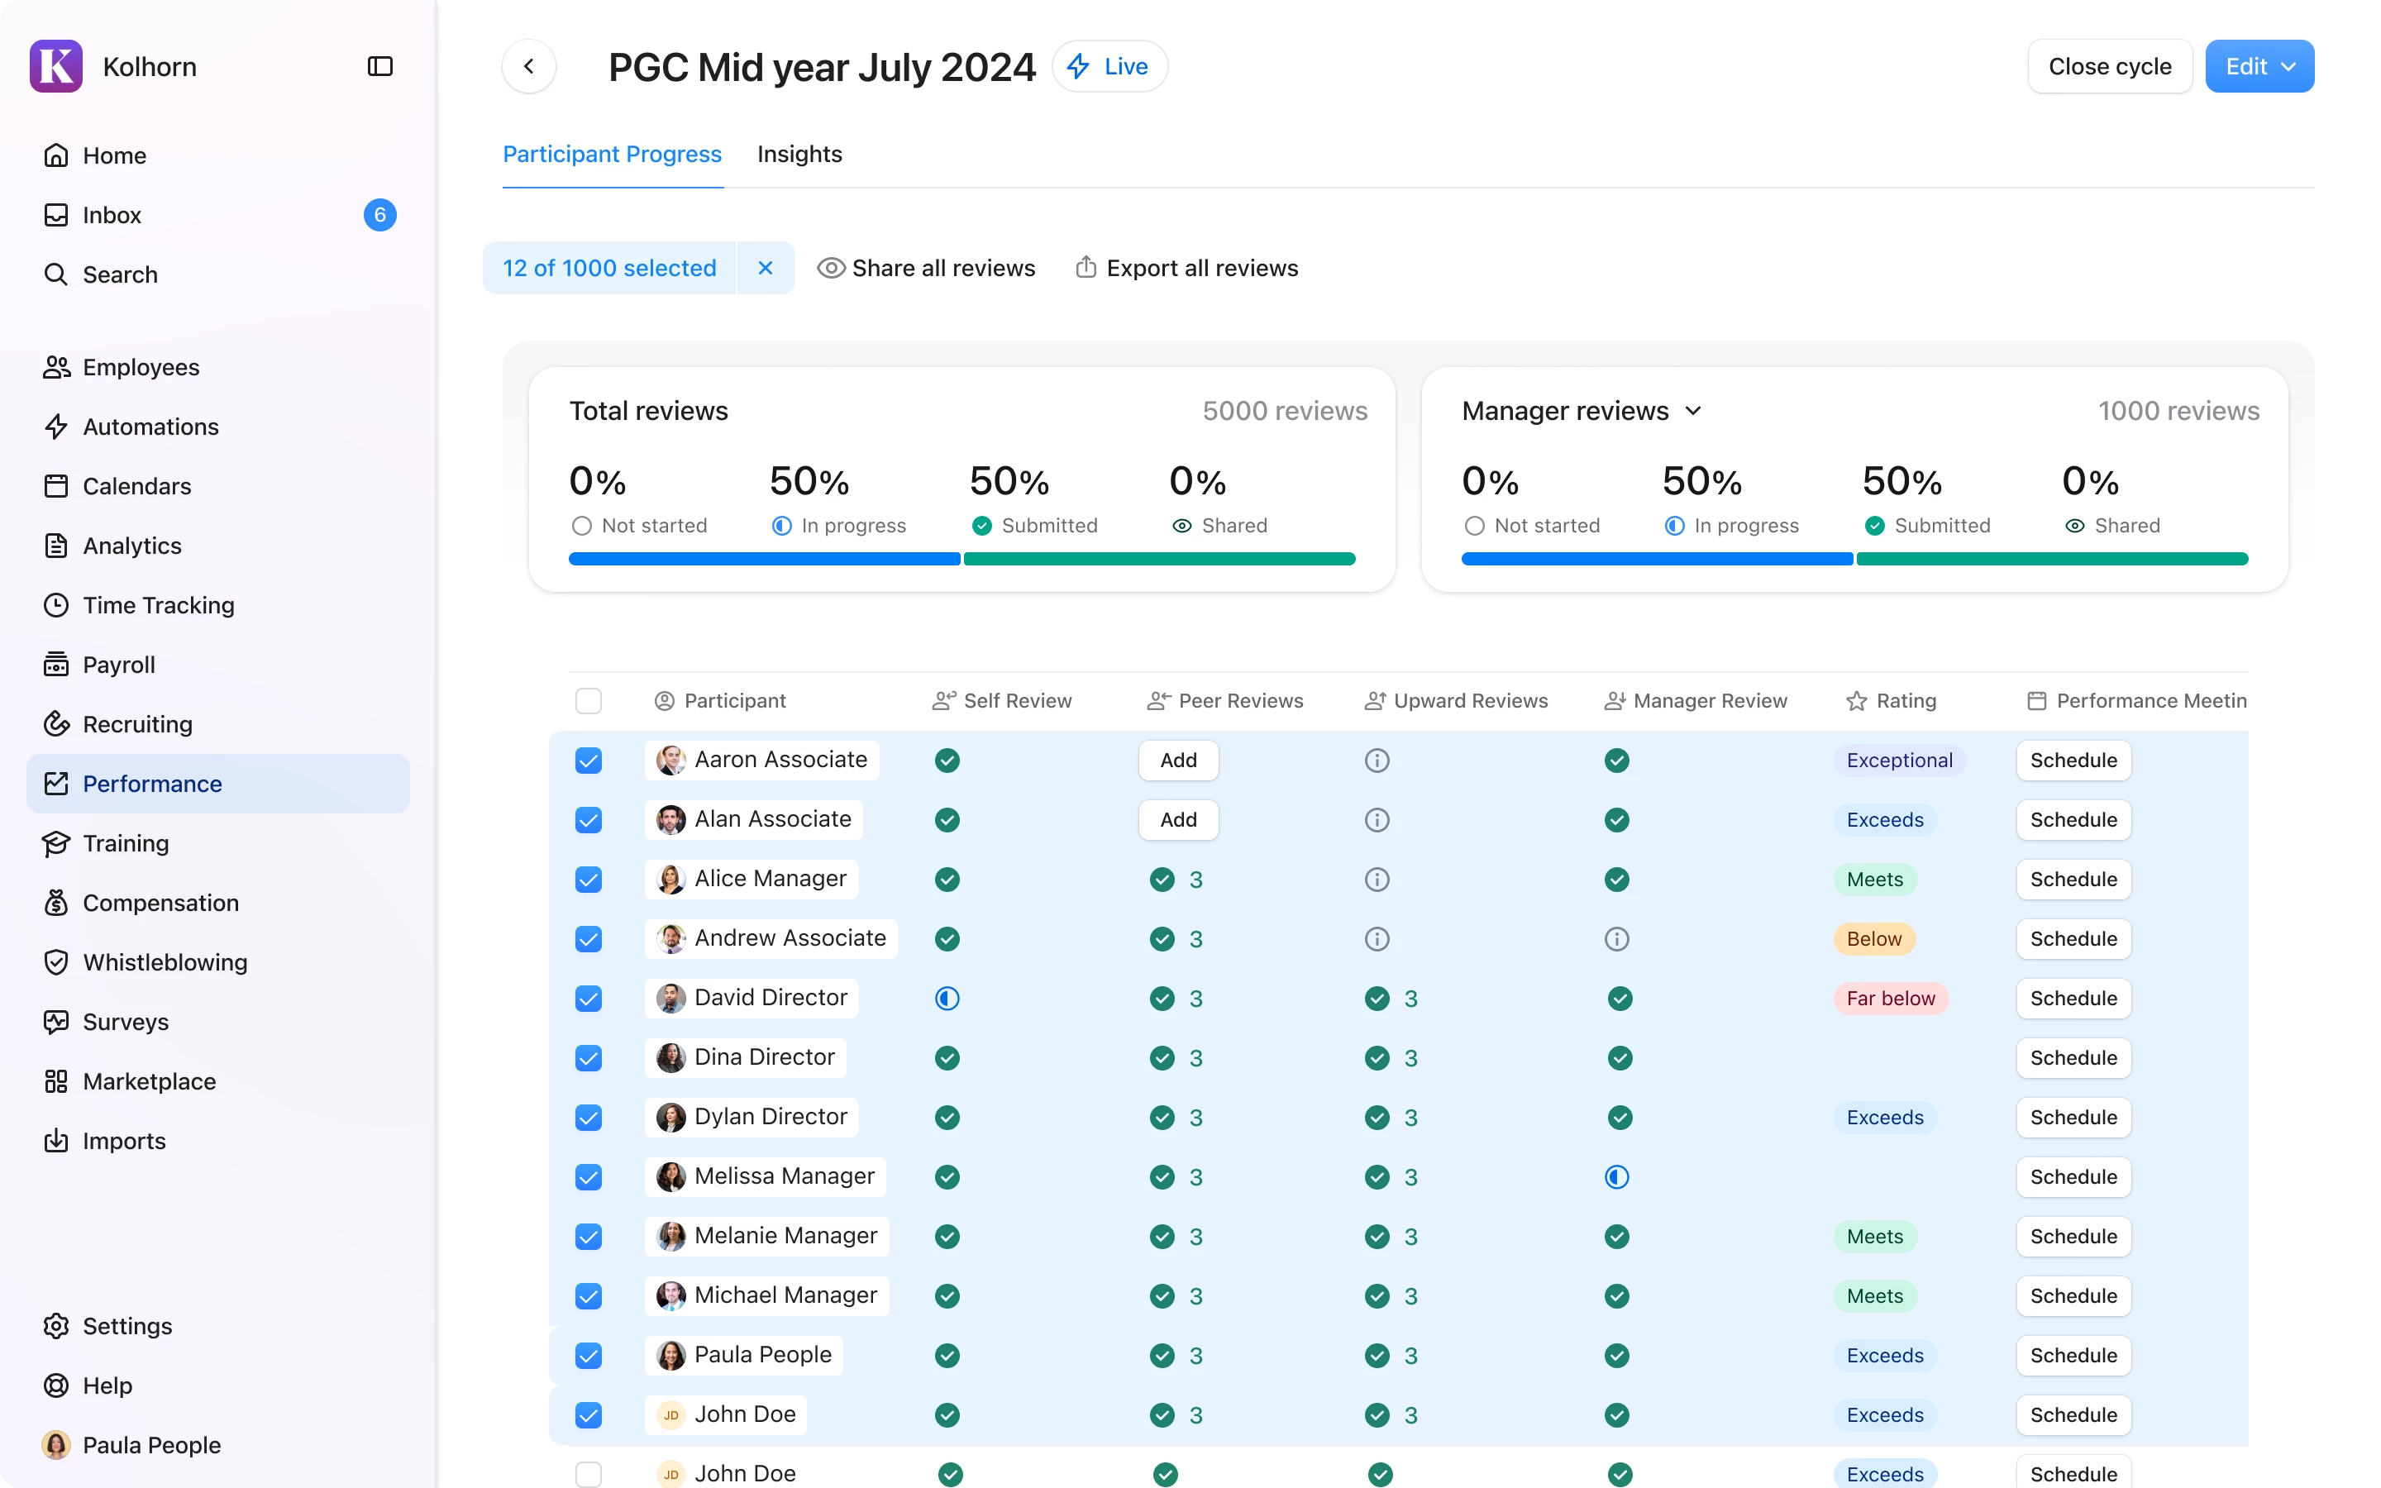The width and height of the screenshot is (2381, 1488).
Task: Collapse the sidebar panel icon
Action: [379, 66]
